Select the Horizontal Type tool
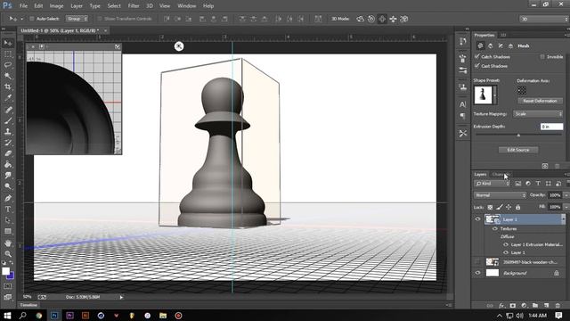570x321 pixels. click(8, 210)
